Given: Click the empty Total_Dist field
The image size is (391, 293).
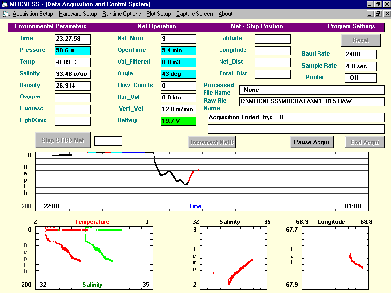Looking at the screenshot, I should click(272, 74).
